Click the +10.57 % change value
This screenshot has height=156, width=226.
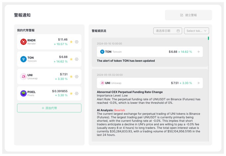[61, 44]
